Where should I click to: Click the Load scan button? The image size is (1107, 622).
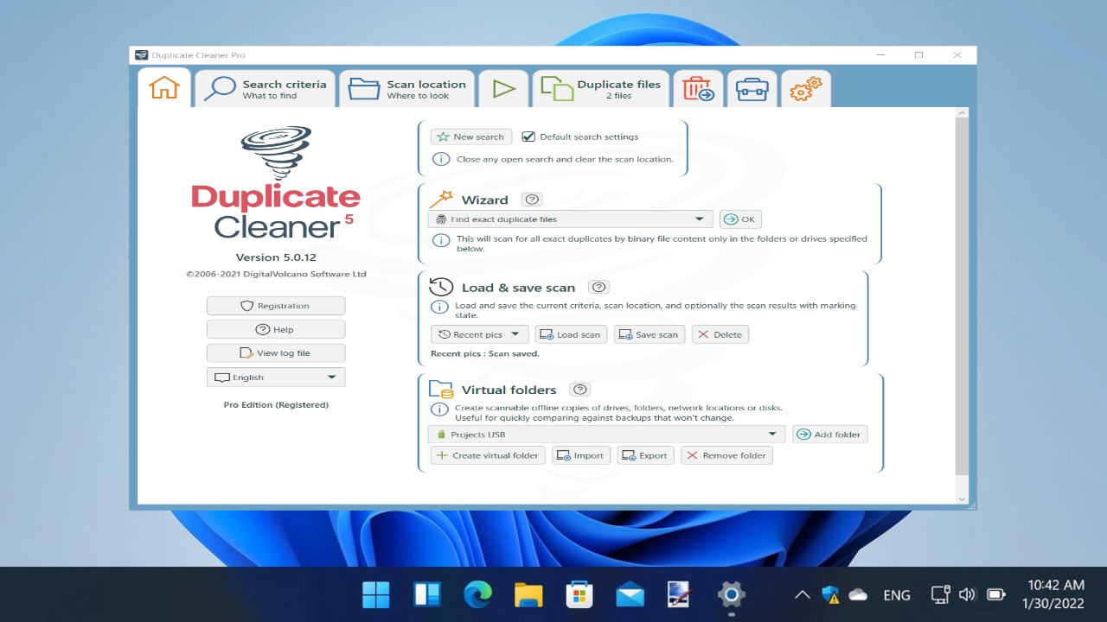coord(571,334)
